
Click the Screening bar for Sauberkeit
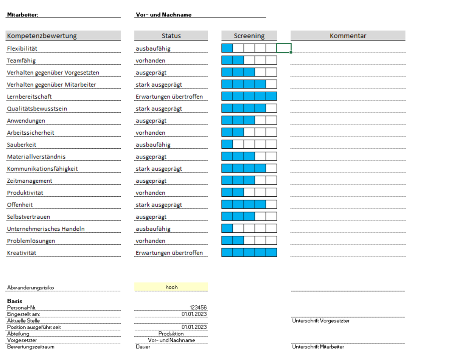[249, 145]
